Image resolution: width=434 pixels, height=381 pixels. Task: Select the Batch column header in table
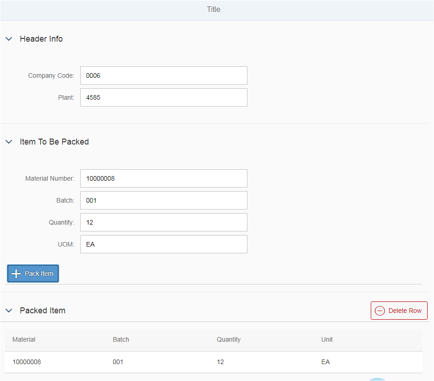tap(121, 339)
